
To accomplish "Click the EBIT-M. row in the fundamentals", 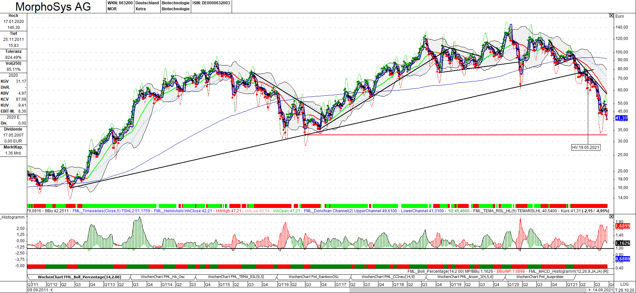I will (x=13, y=111).
